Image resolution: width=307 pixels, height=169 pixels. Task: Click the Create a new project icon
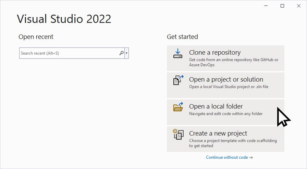178,134
